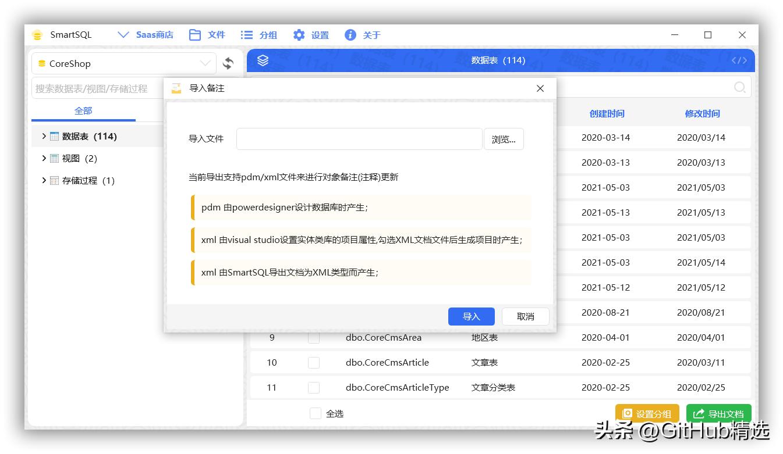The width and height of the screenshot is (783, 454).
Task: Click the refresh icon next to CoreShop selector
Action: [x=227, y=63]
